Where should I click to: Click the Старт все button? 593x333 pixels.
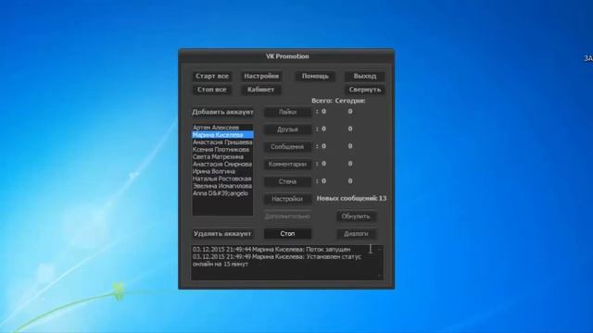212,76
